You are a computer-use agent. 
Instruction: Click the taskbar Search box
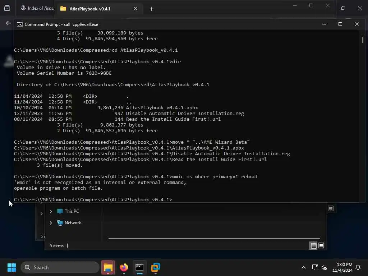[60, 267]
